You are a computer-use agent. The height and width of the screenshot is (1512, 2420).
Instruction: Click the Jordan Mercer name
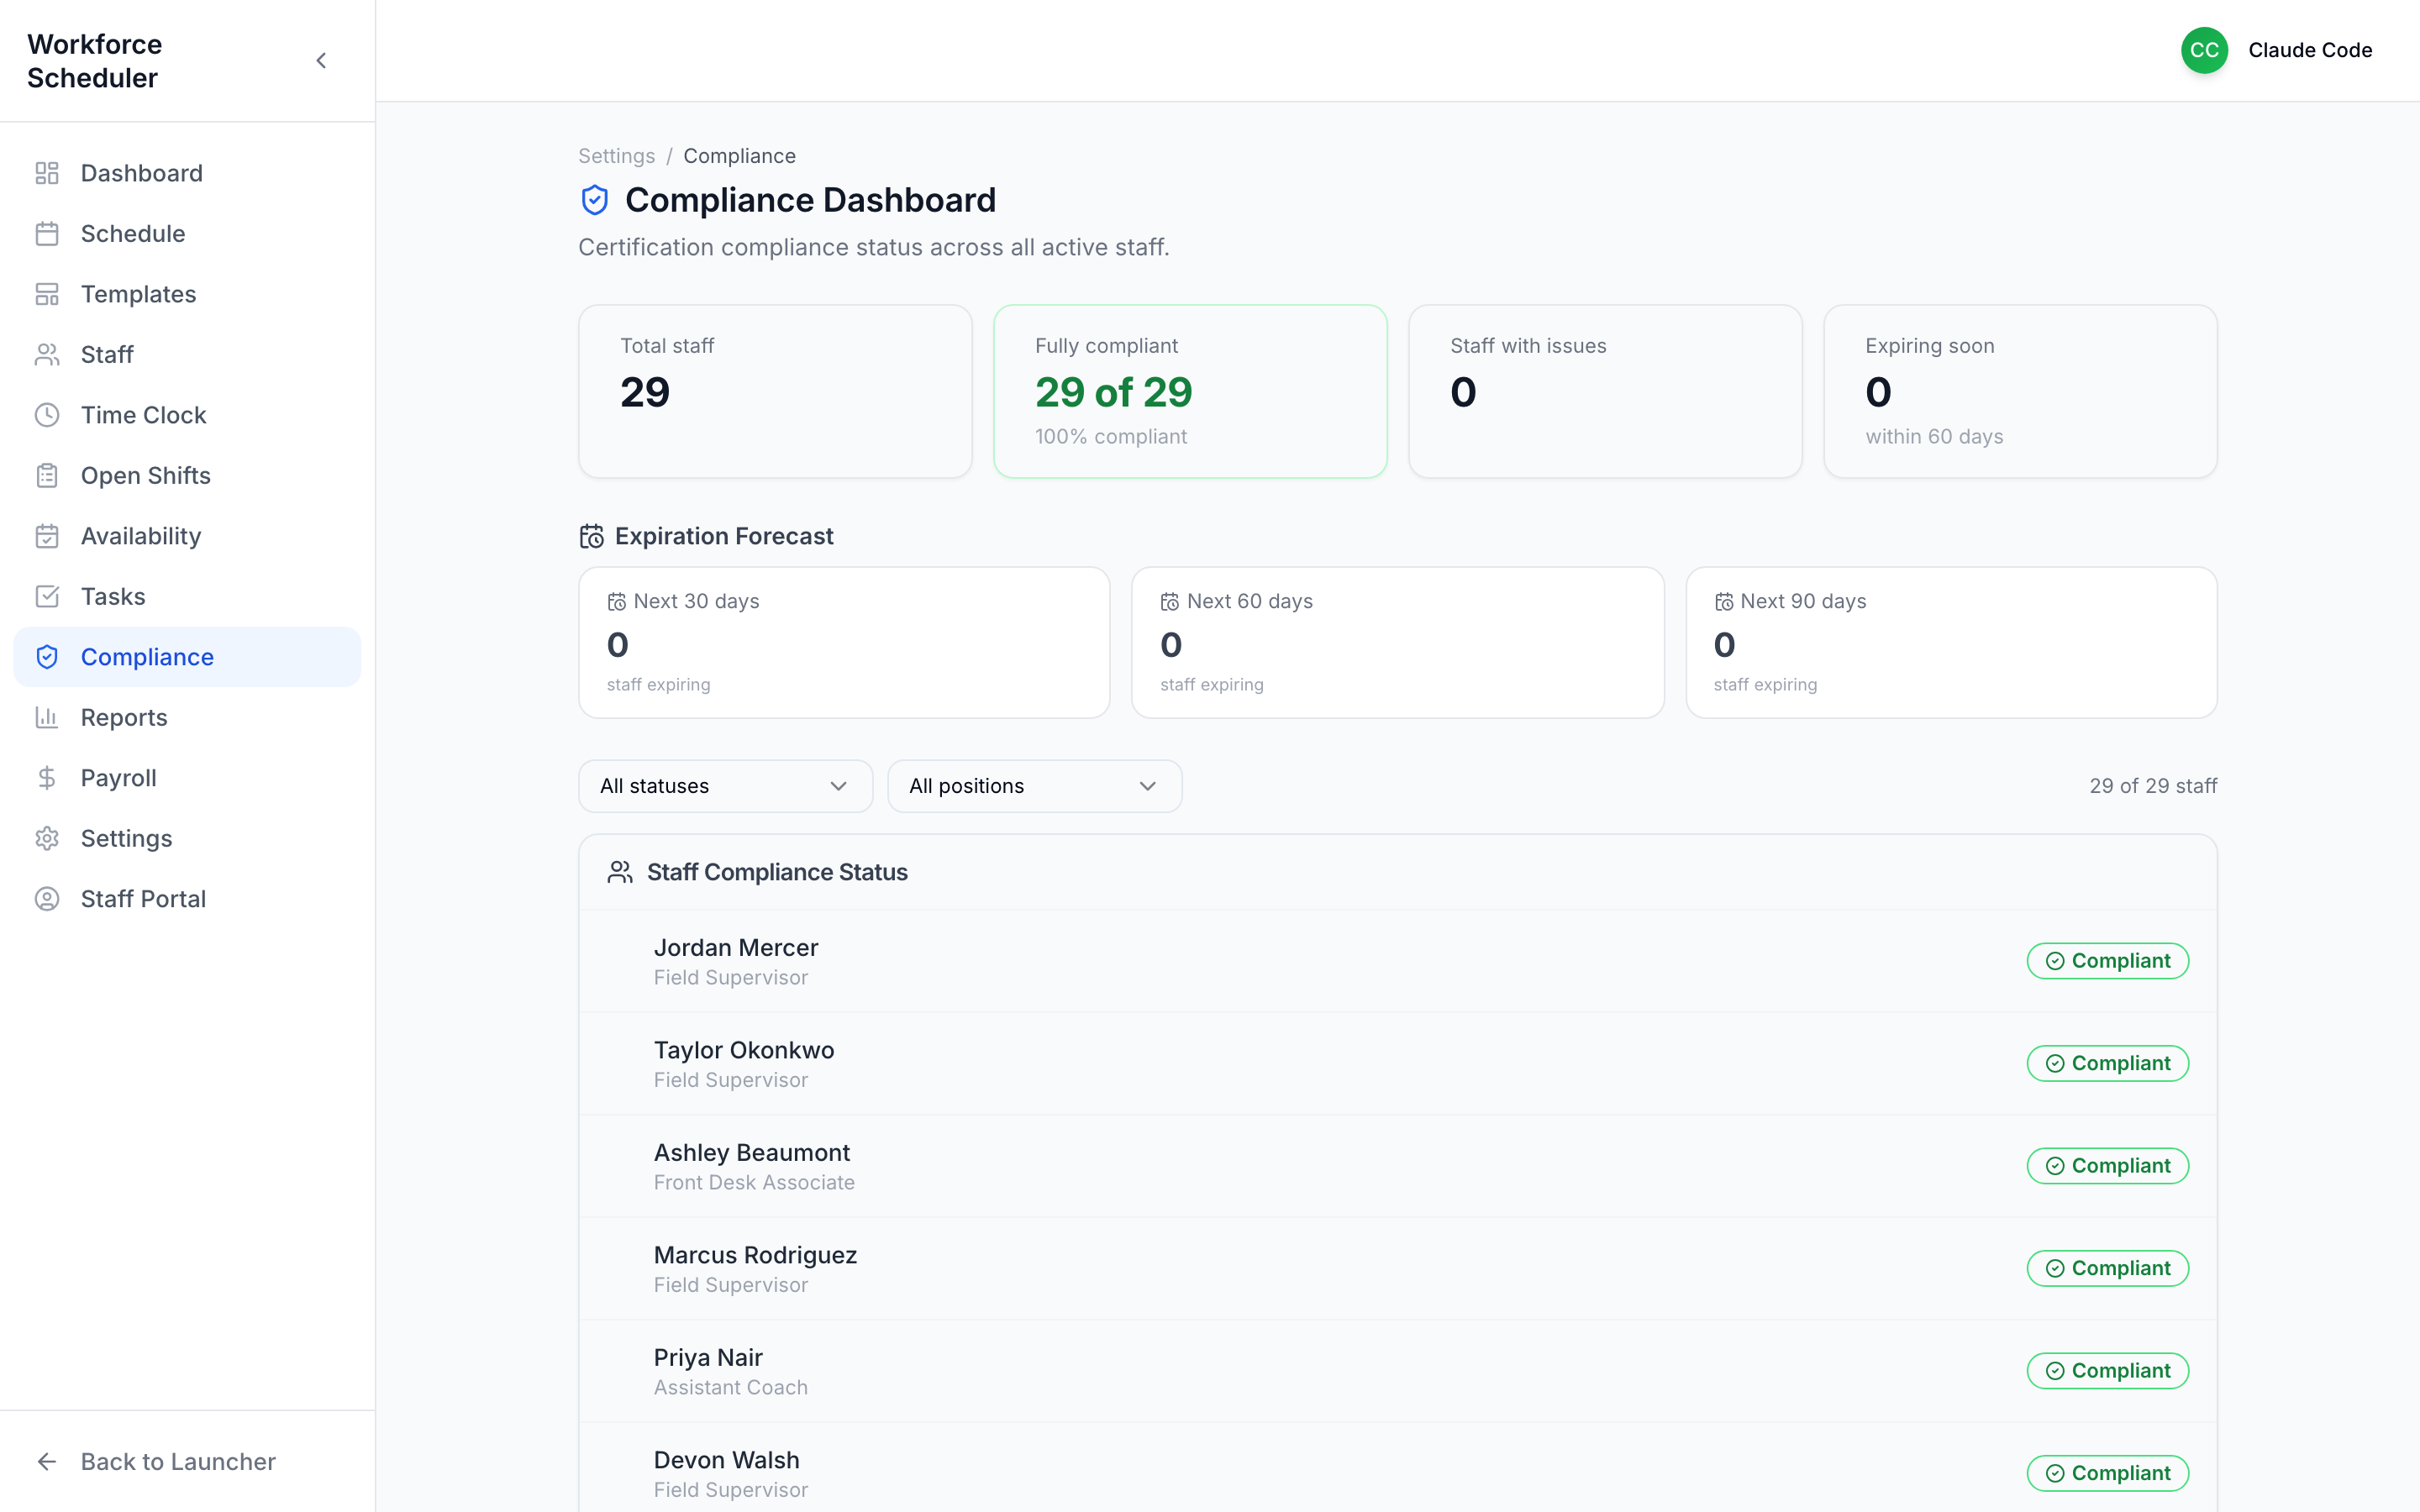point(736,948)
